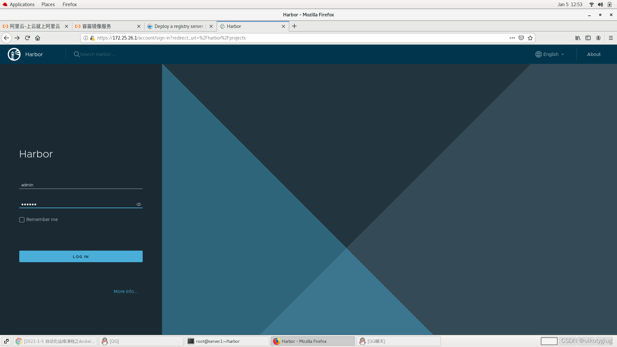Open a new tab with plus button
The width and height of the screenshot is (617, 347).
coord(294,26)
